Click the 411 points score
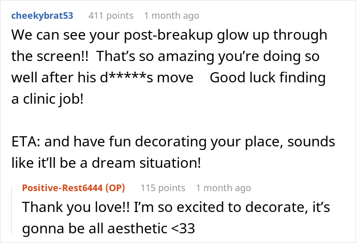356x243 pixels. [x=111, y=16]
